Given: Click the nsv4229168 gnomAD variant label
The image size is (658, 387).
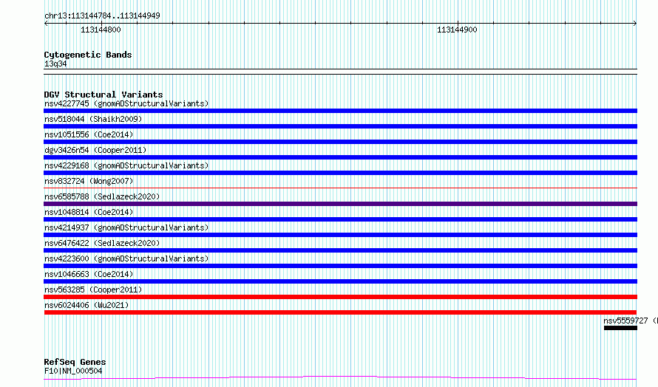Looking at the screenshot, I should point(126,165).
